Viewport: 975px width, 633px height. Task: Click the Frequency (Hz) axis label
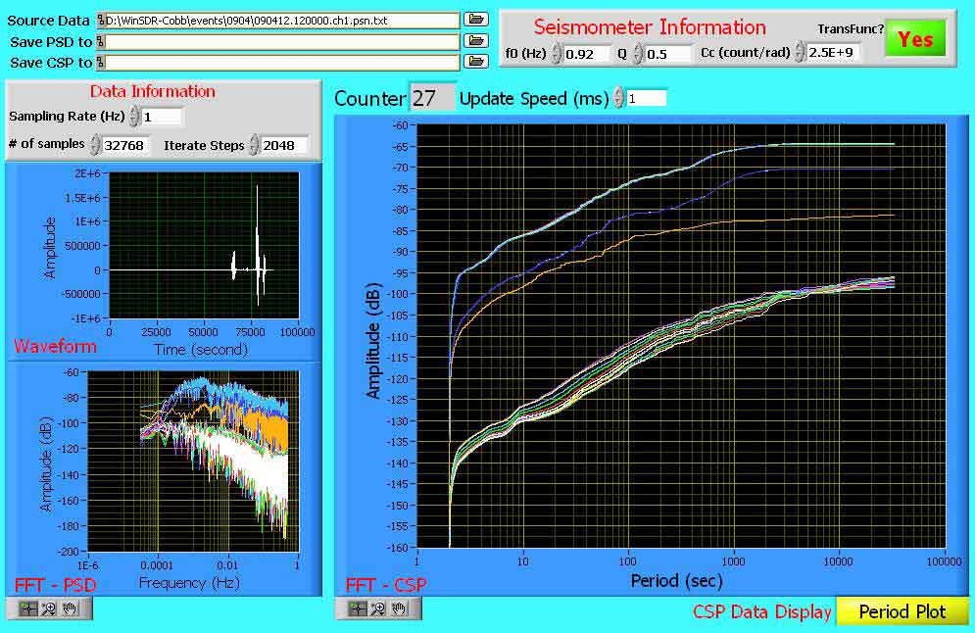pyautogui.click(x=189, y=583)
